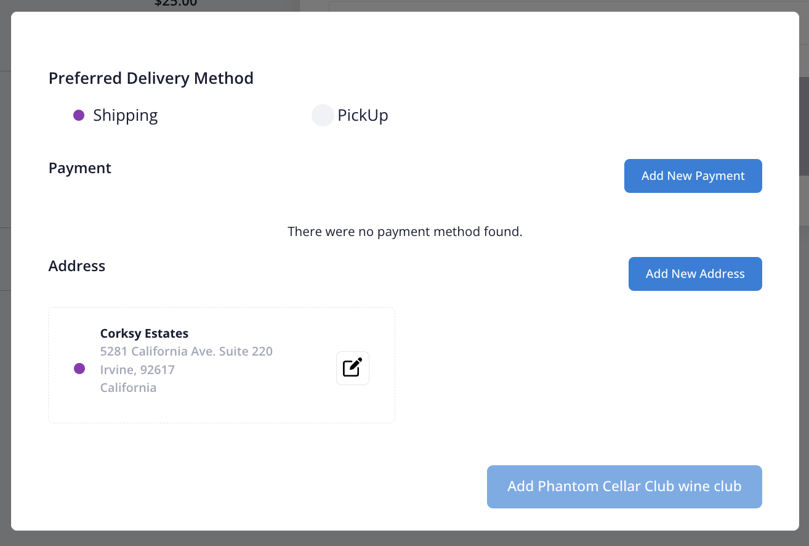809x546 pixels.
Task: Add Phantom Cellar Club wine club
Action: 624,487
